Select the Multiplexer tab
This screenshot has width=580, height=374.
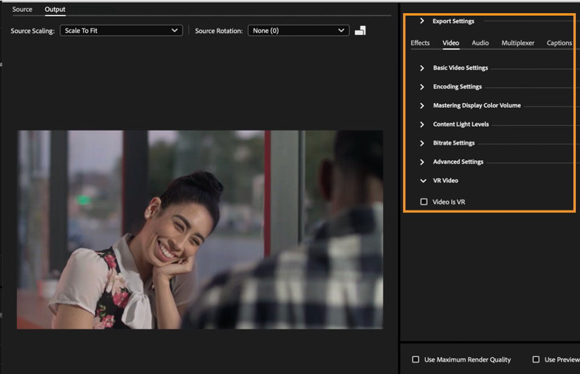tap(518, 42)
